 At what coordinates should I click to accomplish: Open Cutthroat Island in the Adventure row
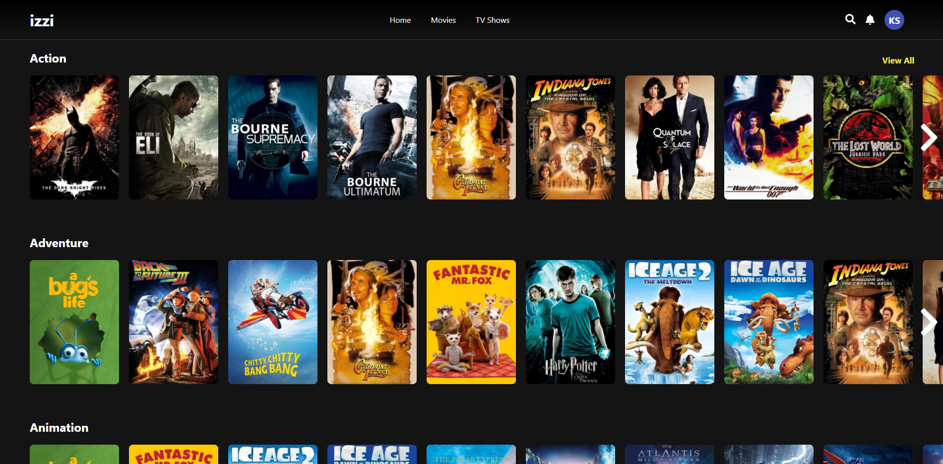tap(372, 322)
